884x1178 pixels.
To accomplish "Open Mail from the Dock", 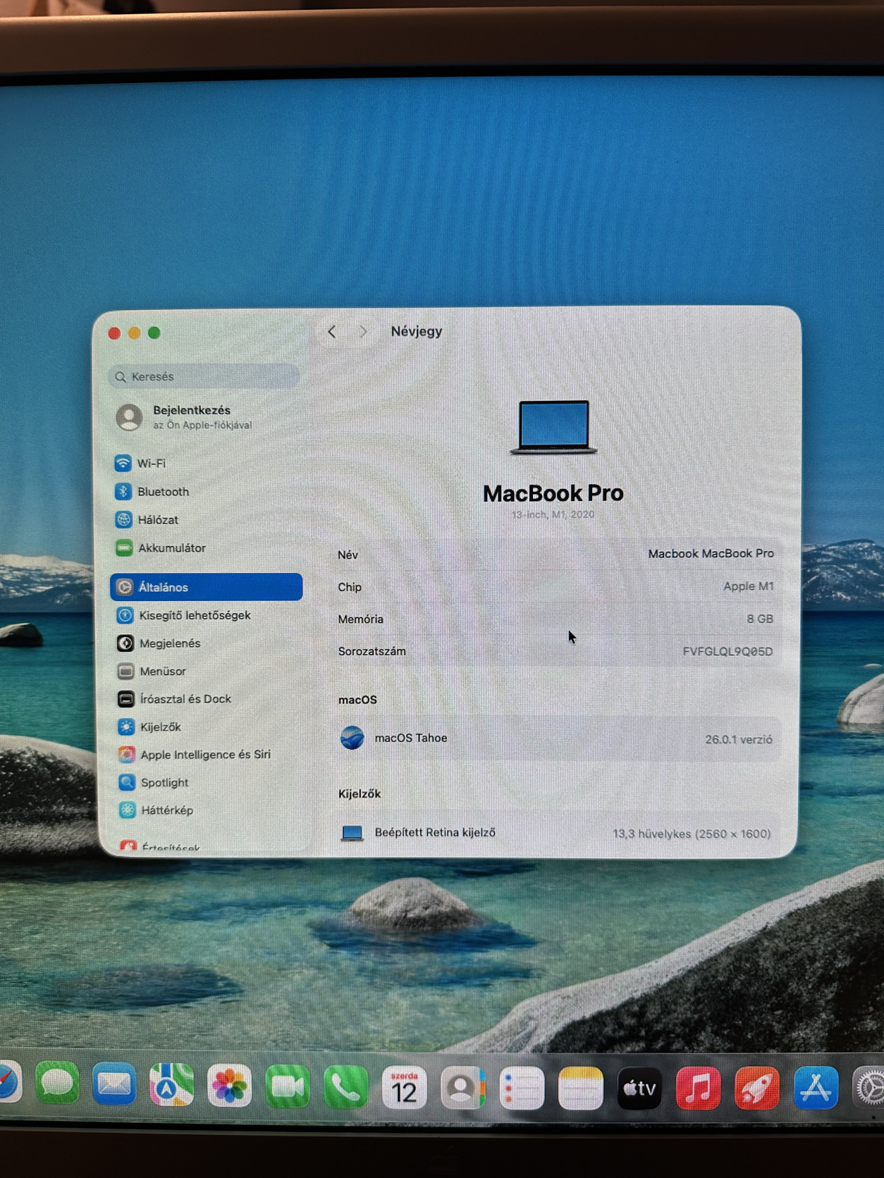I will [x=114, y=1085].
